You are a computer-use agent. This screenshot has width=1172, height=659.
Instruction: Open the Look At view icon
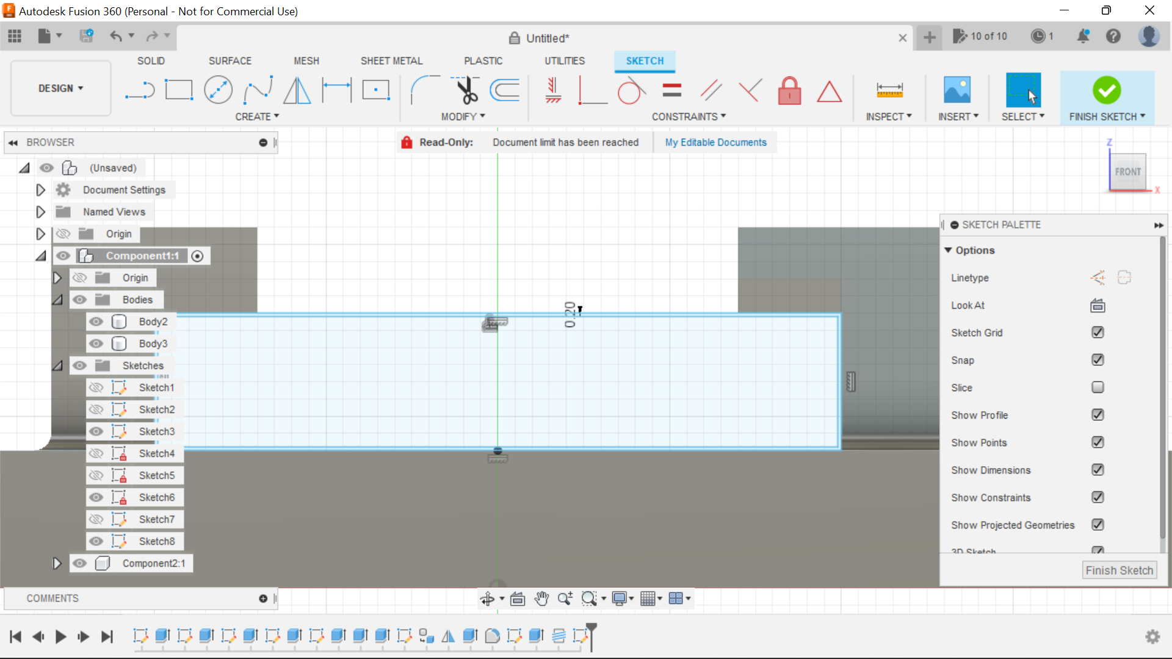1098,305
